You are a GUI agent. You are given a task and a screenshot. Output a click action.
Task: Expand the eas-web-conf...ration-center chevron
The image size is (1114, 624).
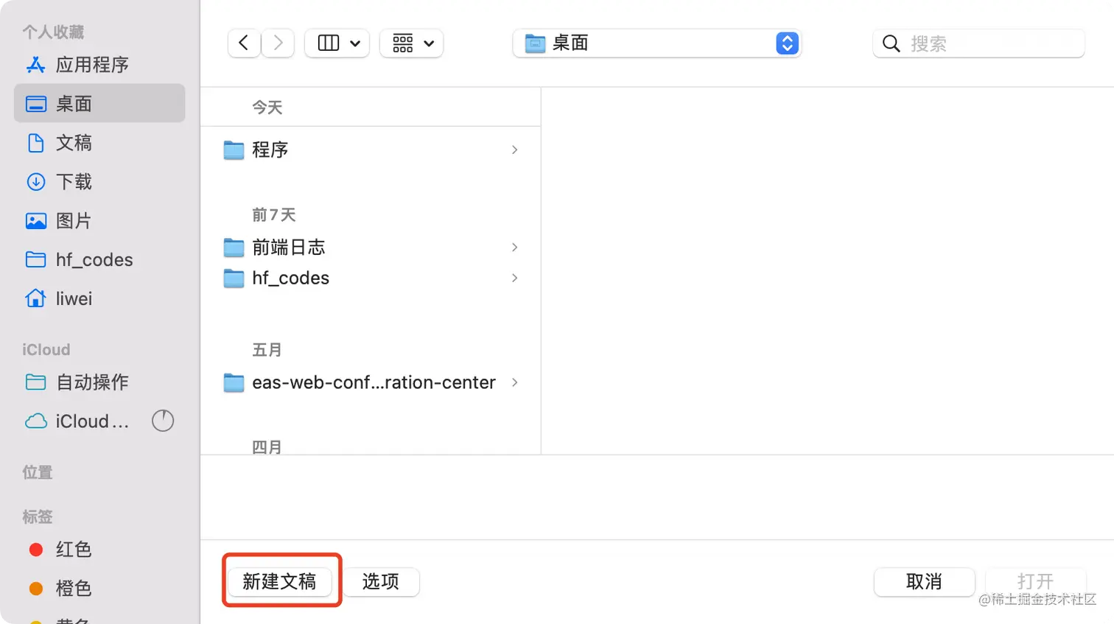pos(514,382)
